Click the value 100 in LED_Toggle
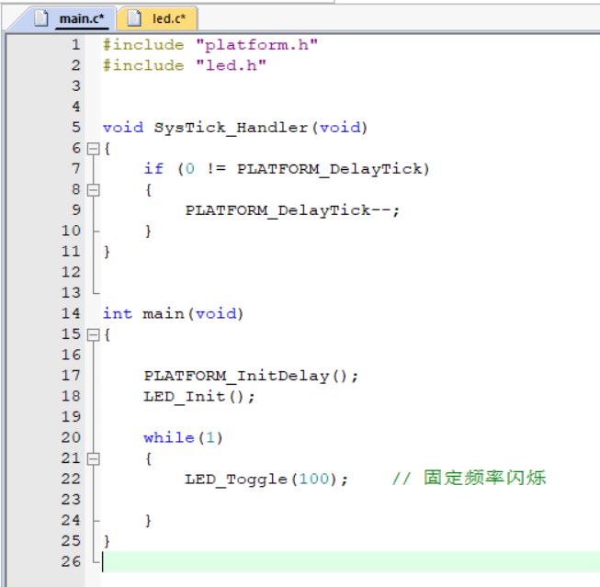Viewport: 600px width, 587px height. tap(313, 479)
